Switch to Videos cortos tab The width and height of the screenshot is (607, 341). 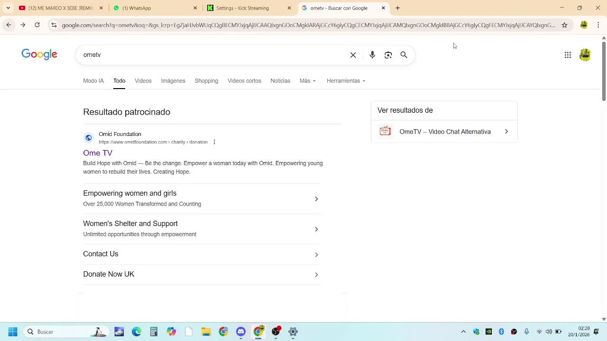pos(244,81)
